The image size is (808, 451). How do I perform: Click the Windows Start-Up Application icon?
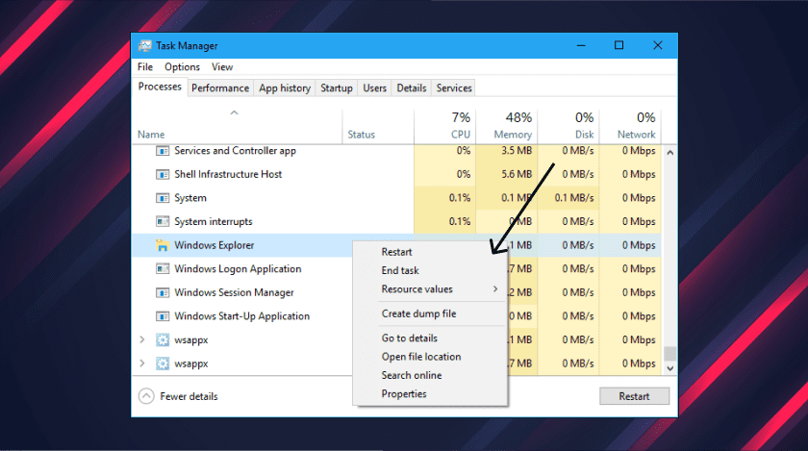[163, 316]
